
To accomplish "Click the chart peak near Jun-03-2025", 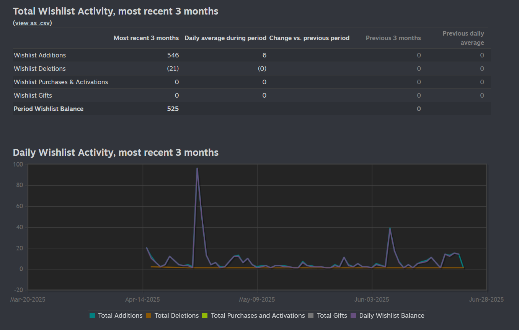I will coord(390,229).
